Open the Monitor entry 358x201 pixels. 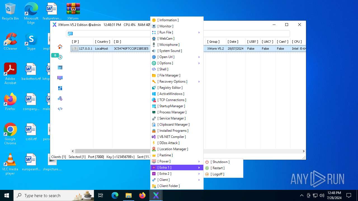coord(177,26)
